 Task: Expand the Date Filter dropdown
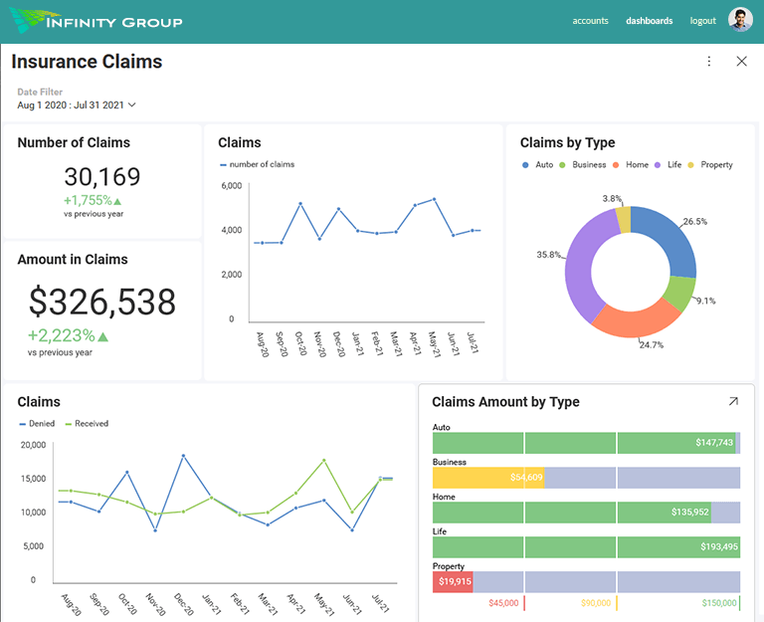click(x=77, y=104)
